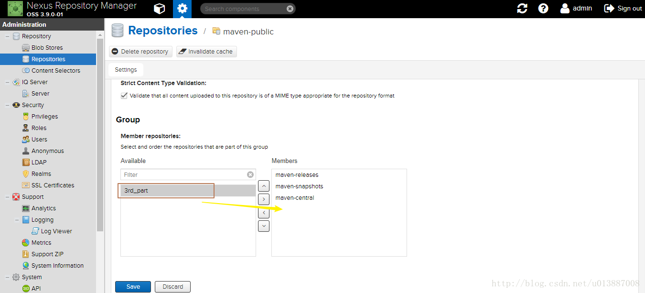Collapse the Repository tree node
This screenshot has height=293, width=645.
7,36
